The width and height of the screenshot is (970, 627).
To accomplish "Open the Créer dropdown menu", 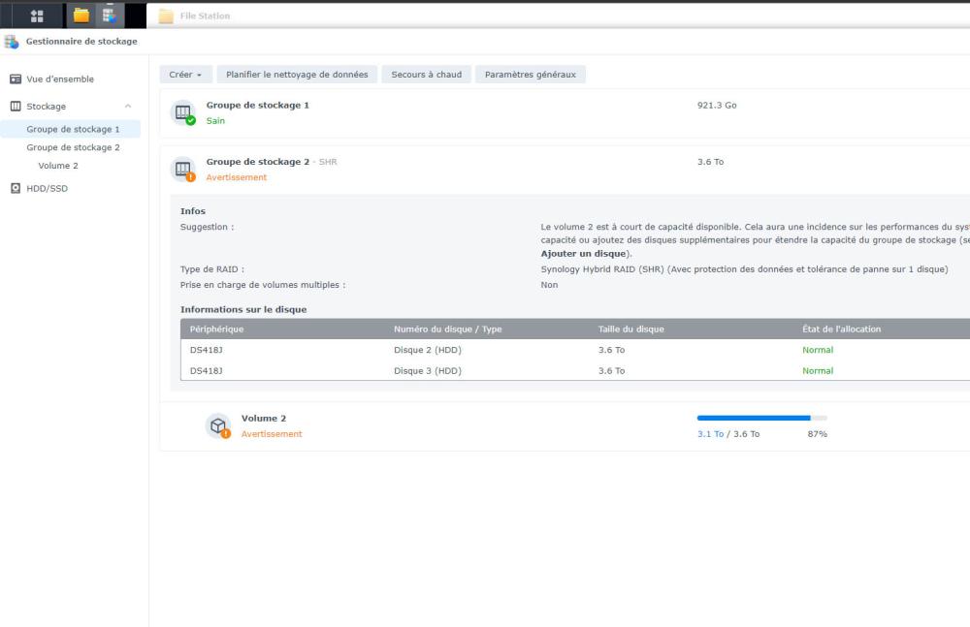I will pyautogui.click(x=184, y=75).
